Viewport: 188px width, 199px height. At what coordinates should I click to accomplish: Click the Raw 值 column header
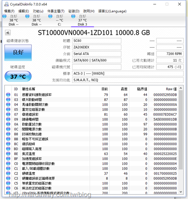point(164,89)
